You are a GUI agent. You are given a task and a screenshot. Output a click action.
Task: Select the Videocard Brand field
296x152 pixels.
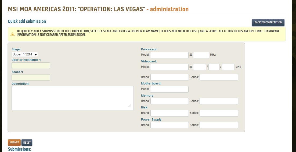tap(169, 77)
